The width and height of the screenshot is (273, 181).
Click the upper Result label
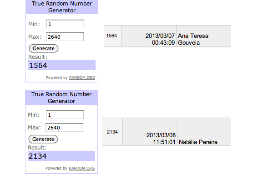click(38, 57)
